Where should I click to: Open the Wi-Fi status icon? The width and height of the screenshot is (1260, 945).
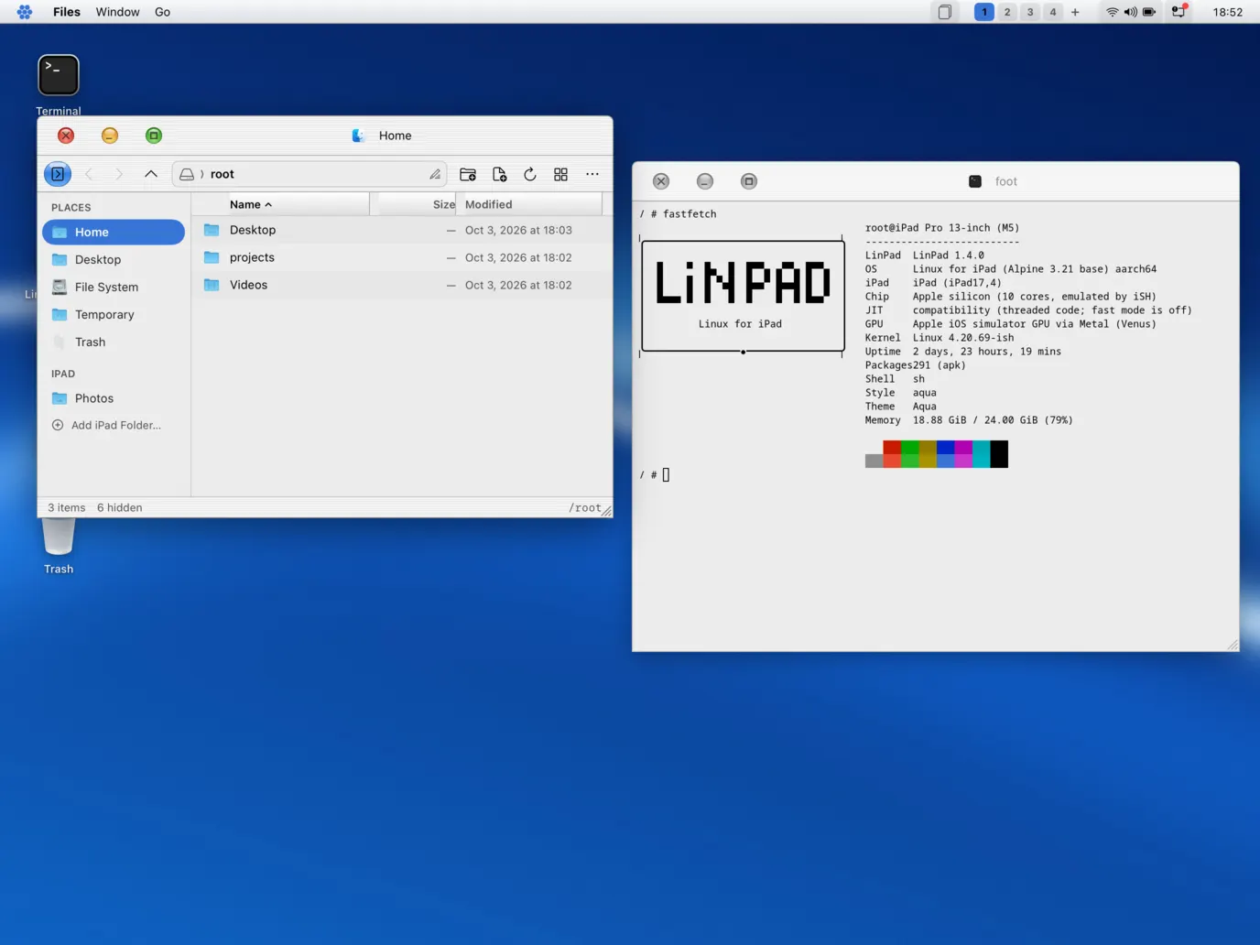tap(1112, 12)
